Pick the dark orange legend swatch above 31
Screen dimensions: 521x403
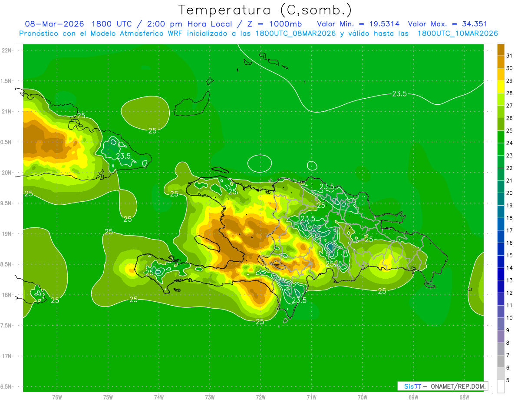(501, 50)
